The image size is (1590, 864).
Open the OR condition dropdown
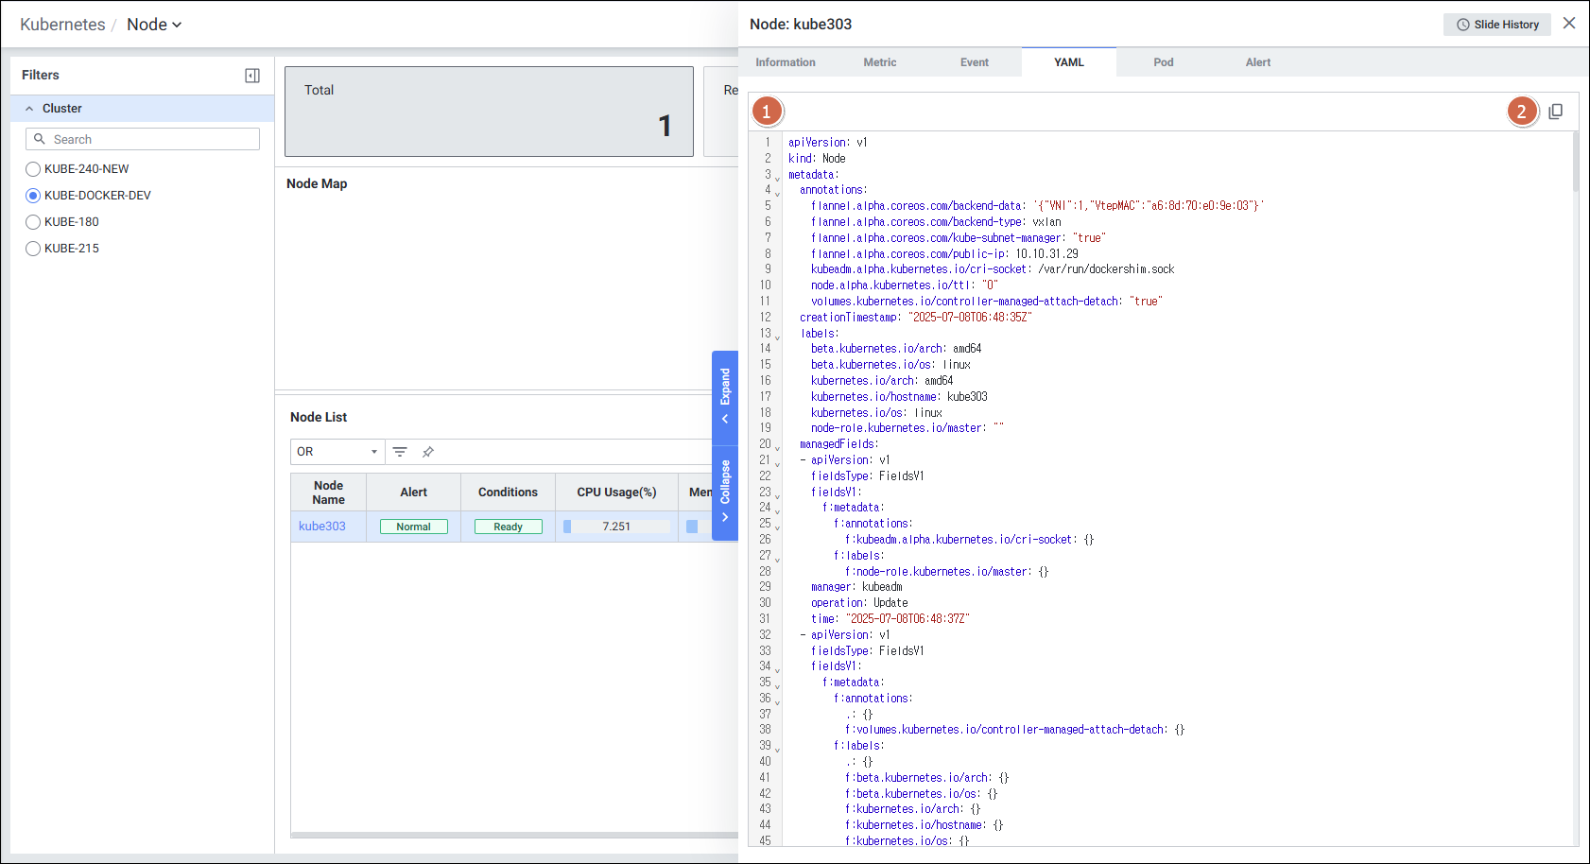[x=337, y=452]
